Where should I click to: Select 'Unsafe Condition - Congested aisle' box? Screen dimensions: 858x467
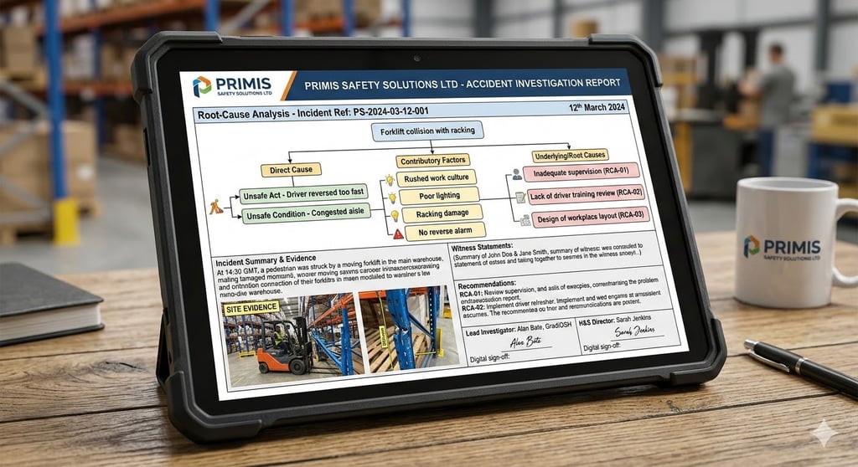[x=305, y=213]
